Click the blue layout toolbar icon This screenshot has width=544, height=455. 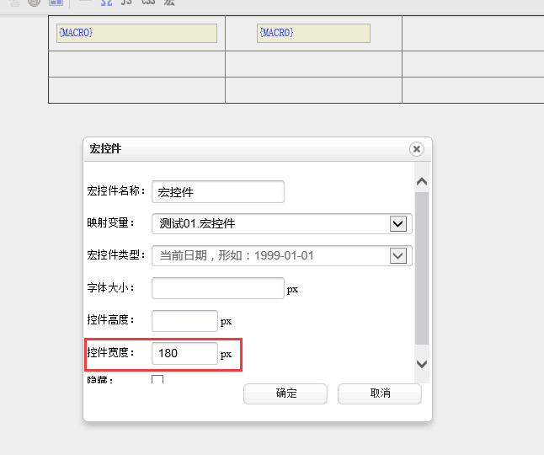(x=56, y=3)
